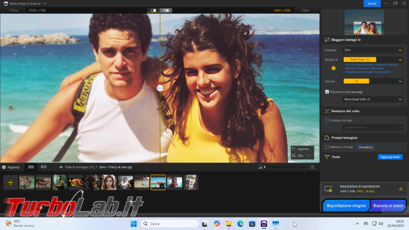Click the Esporta in batch button
The width and height of the screenshot is (409, 230).
point(388,205)
